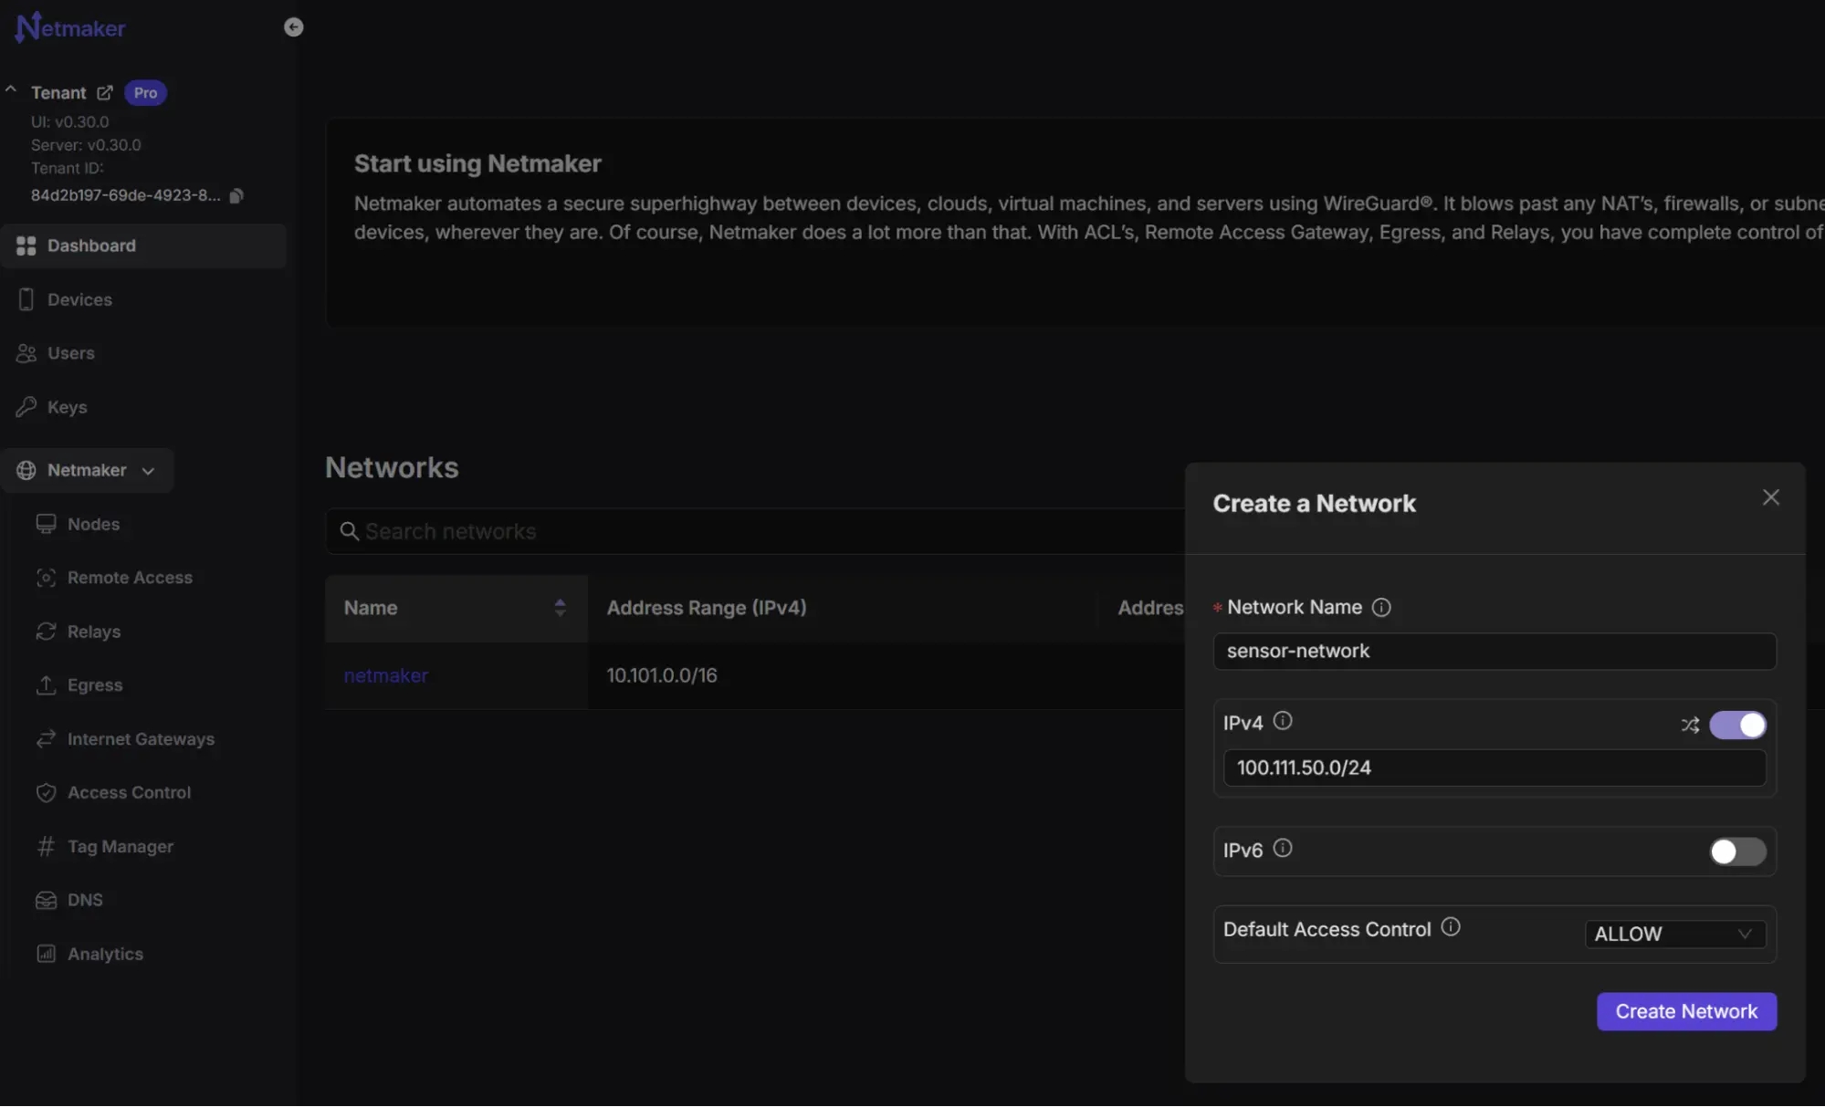The width and height of the screenshot is (1825, 1107).
Task: Click the IPv4 info icon
Action: [x=1283, y=722]
